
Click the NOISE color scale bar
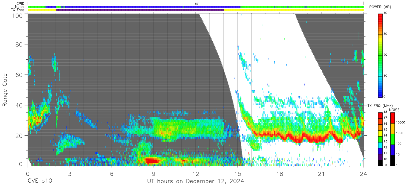392,139
